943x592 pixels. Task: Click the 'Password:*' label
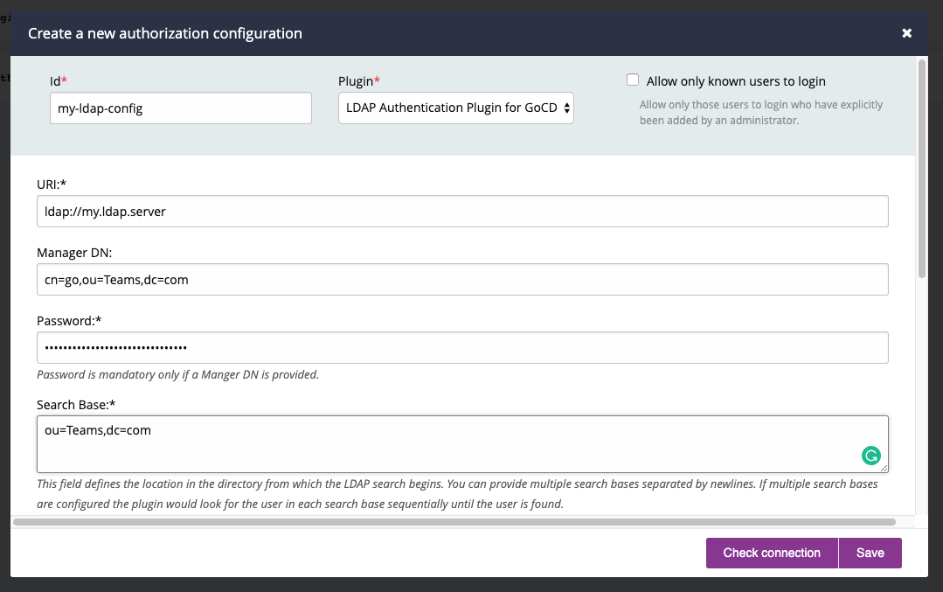[69, 321]
